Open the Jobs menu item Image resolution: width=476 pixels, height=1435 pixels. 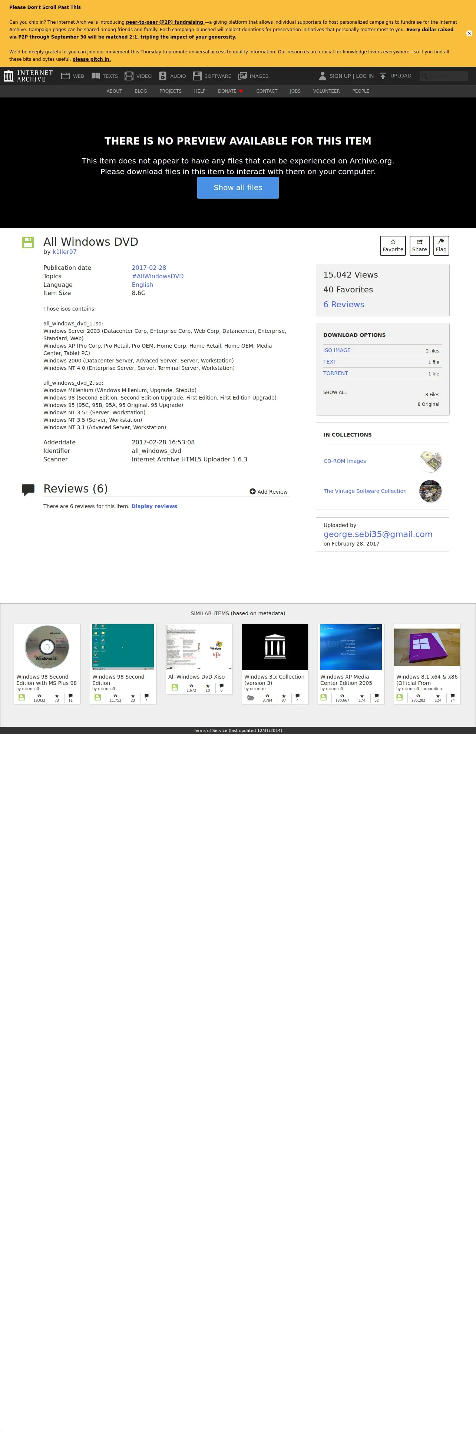[295, 91]
